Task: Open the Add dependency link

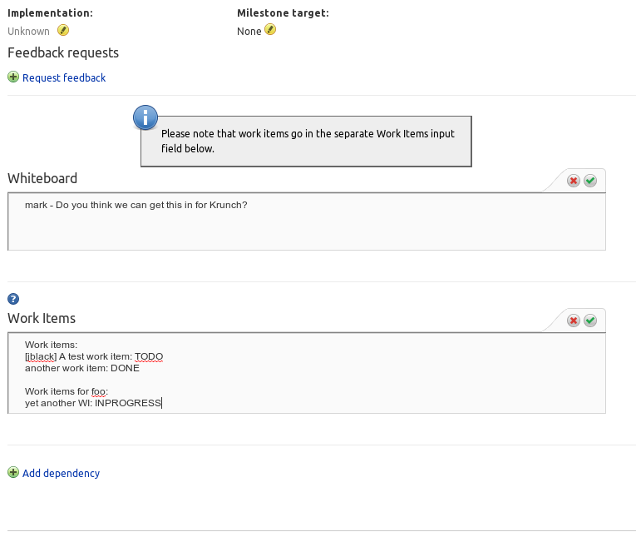Action: (61, 474)
